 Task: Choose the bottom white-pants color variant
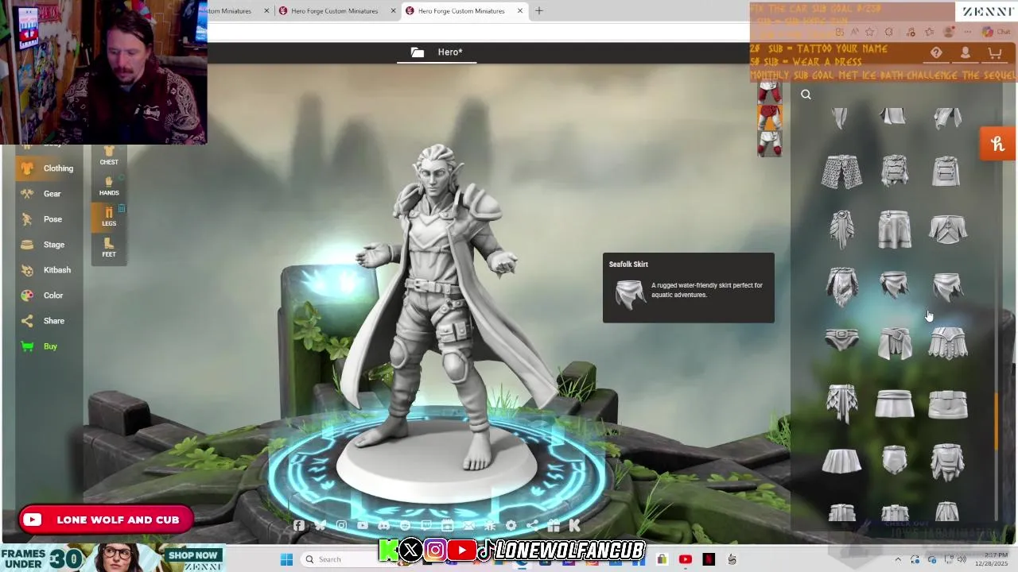point(769,144)
